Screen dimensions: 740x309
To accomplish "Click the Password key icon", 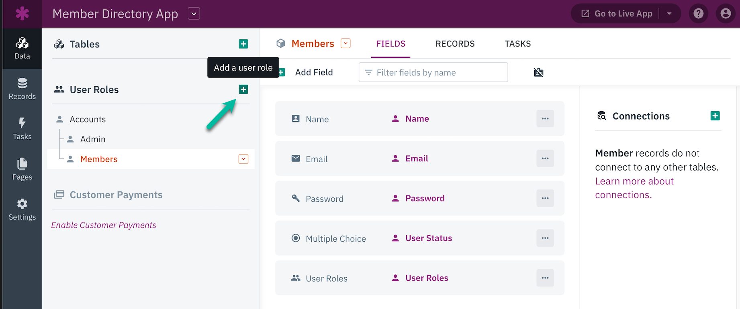I will (x=296, y=198).
